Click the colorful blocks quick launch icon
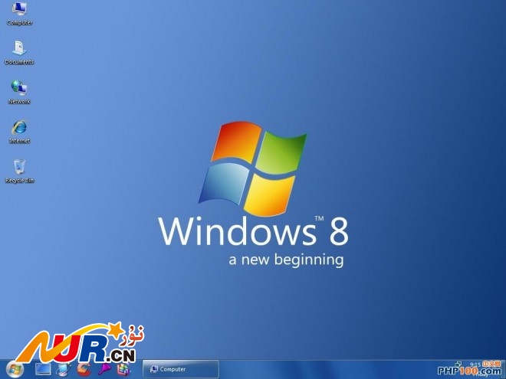The image size is (506, 379). coord(123,369)
